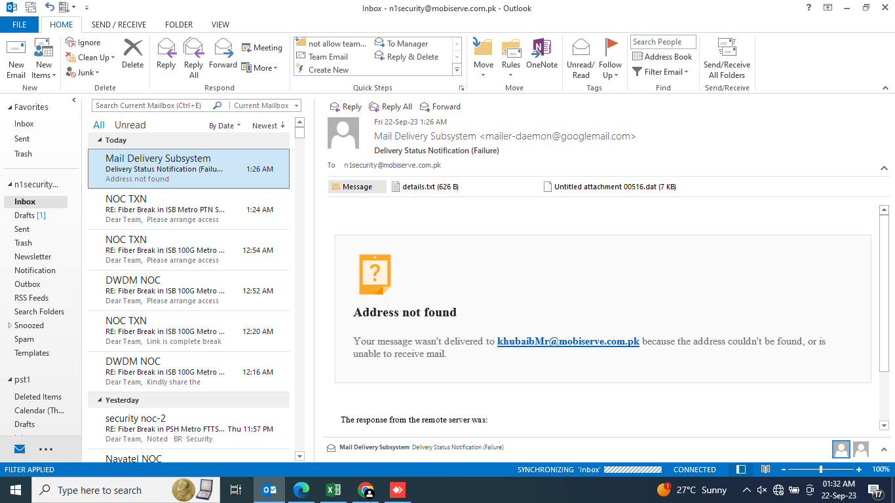Viewport: 895px width, 503px height.
Task: Click zoom in plus button
Action: 859,470
